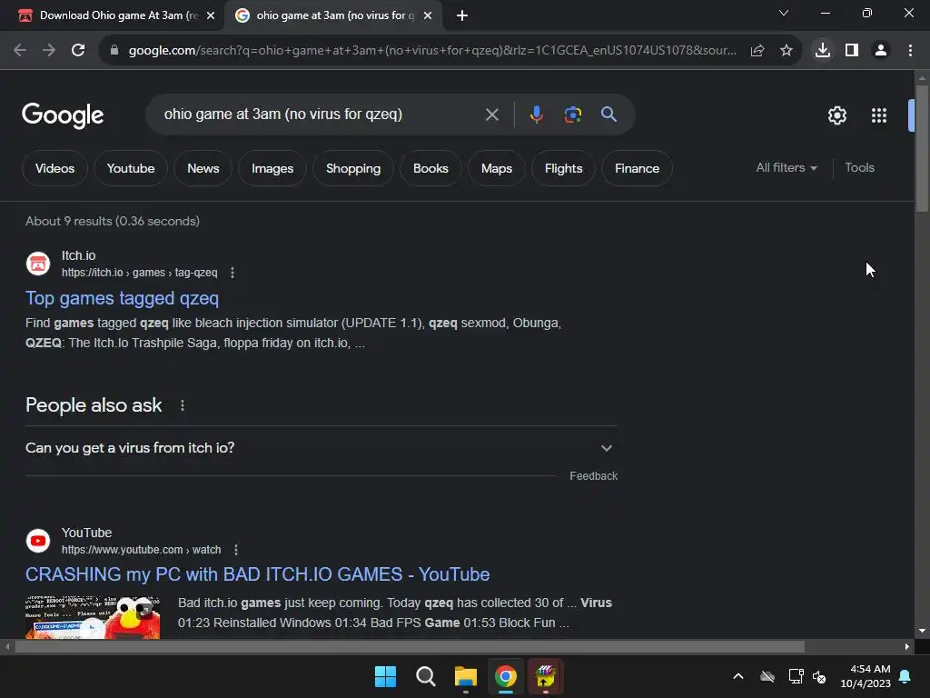930x698 pixels.
Task: Open Chrome from the taskbar
Action: pos(505,676)
